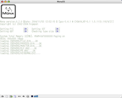Viewport: 122px width, 98px height.
Task: Click the dark square CPU indicator
Action: click(32, 96)
